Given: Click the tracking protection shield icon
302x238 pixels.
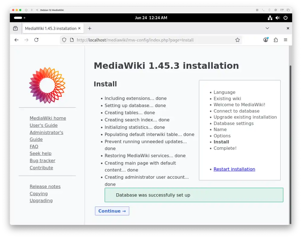Looking at the screenshot, I should (64, 40).
